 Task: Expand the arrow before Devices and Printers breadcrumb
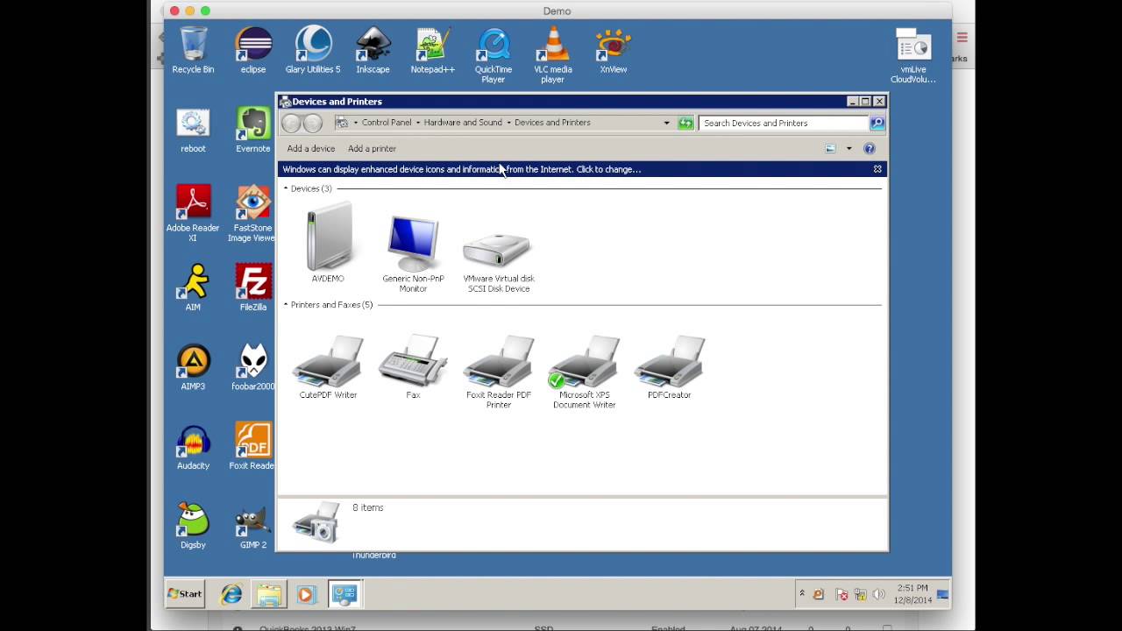(x=508, y=123)
